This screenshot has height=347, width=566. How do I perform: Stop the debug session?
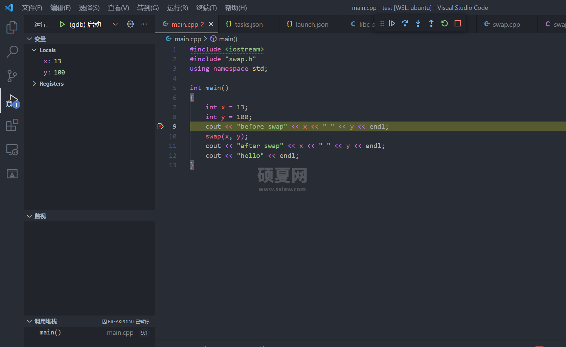pos(458,23)
